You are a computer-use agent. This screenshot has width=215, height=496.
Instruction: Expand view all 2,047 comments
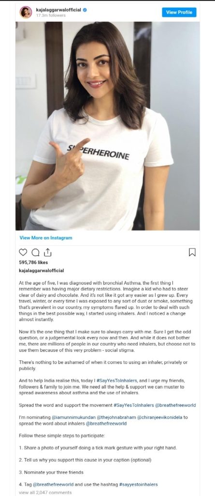click(45, 493)
